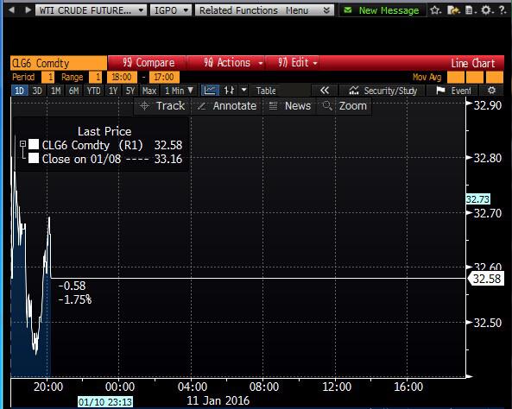The height and width of the screenshot is (409, 512).
Task: Click the export/share folder icon
Action: pyautogui.click(x=453, y=10)
